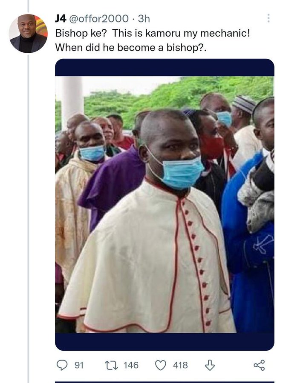Click the dark navy bar below the photo
The height and width of the screenshot is (383, 283).
pyautogui.click(x=164, y=341)
